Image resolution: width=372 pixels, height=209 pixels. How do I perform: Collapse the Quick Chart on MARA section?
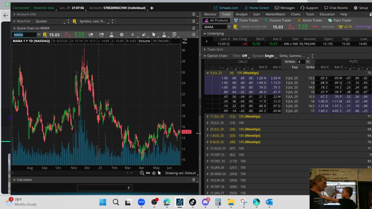(x=14, y=28)
